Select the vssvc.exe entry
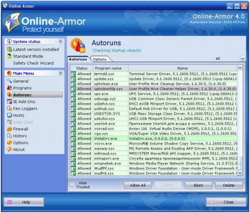This screenshot has height=213, width=250. [154, 143]
